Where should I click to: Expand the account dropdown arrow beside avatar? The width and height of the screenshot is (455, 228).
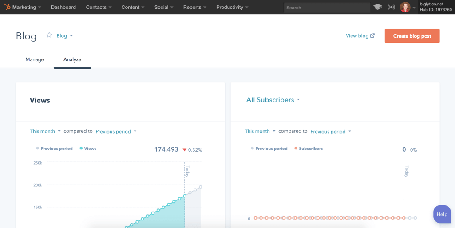pos(414,8)
